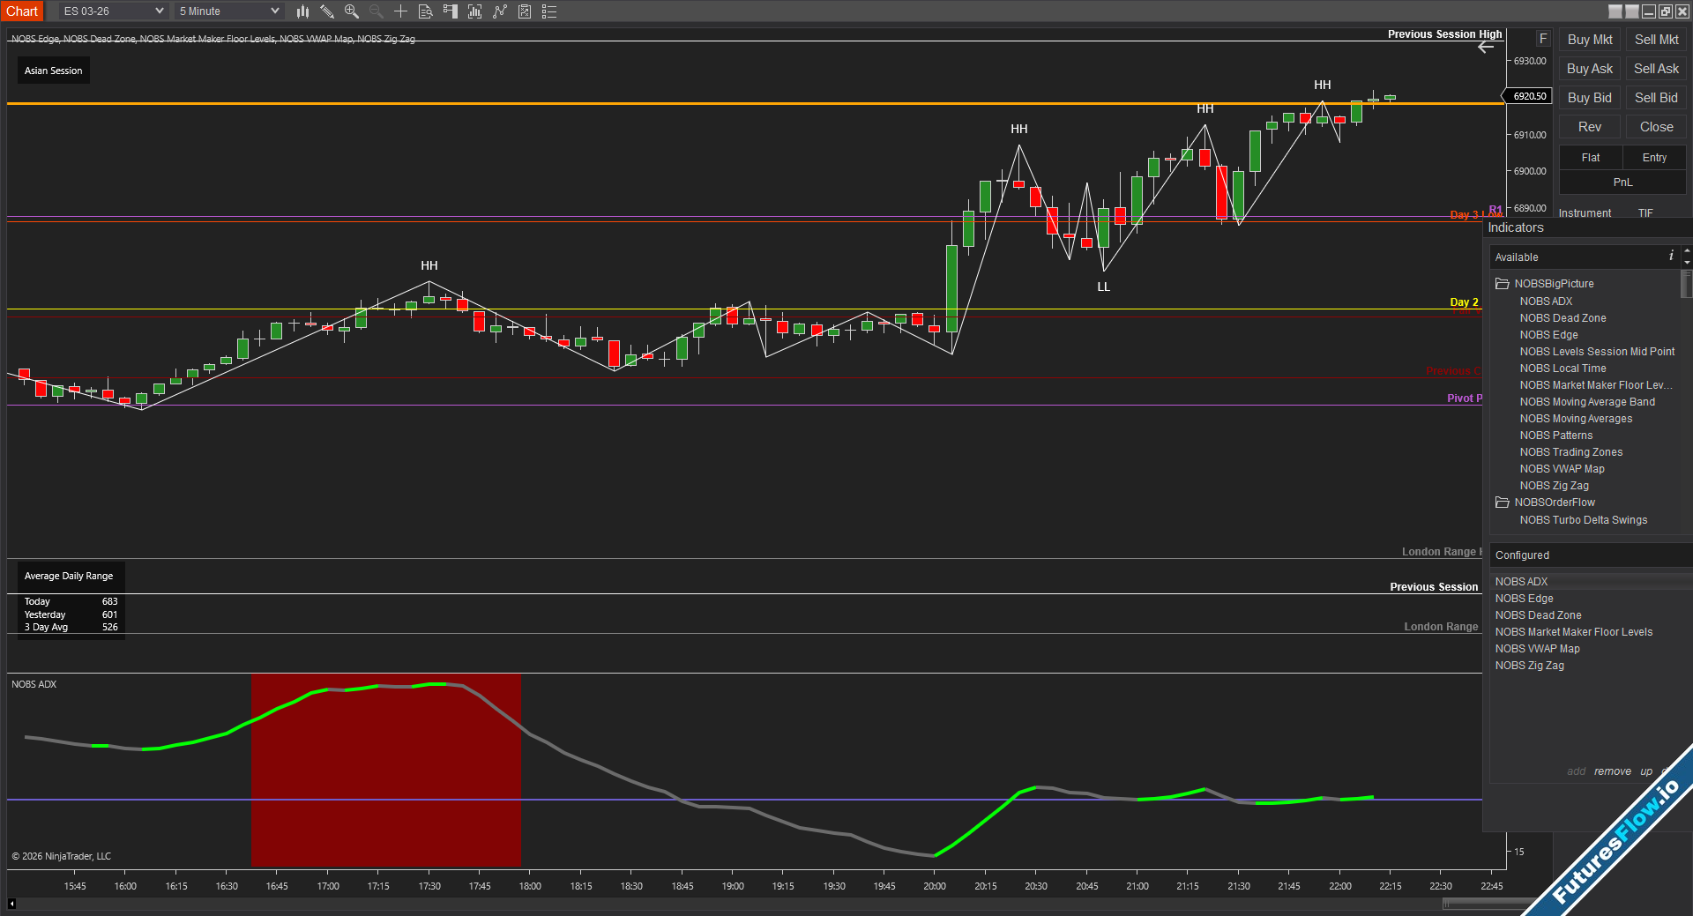Open the 5 Minute interval dropdown
Viewport: 1693px width, 916px height.
click(x=228, y=11)
